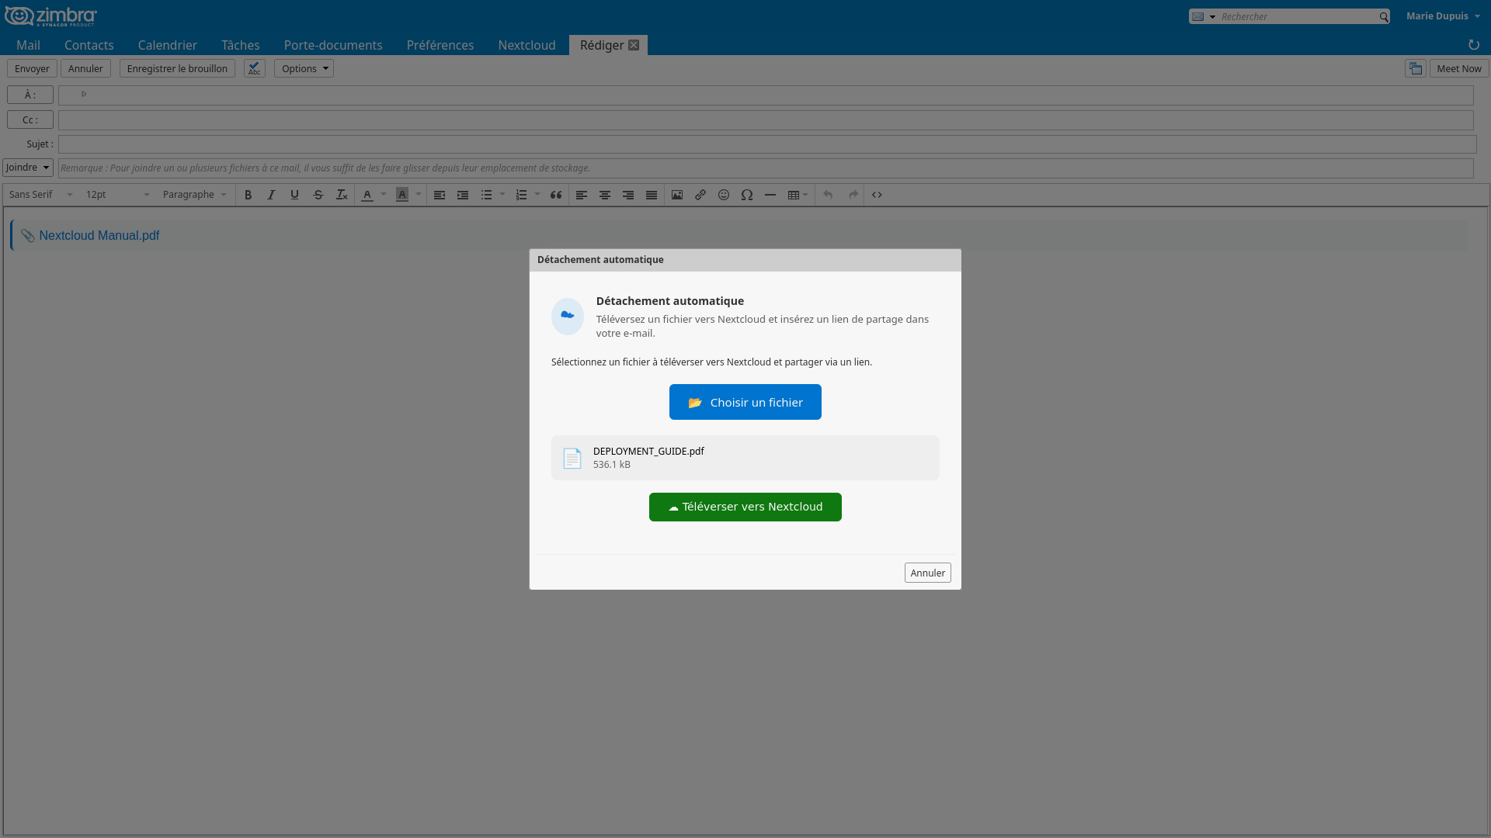1491x838 pixels.
Task: Expand the Paragraphe format dropdown
Action: coord(193,195)
